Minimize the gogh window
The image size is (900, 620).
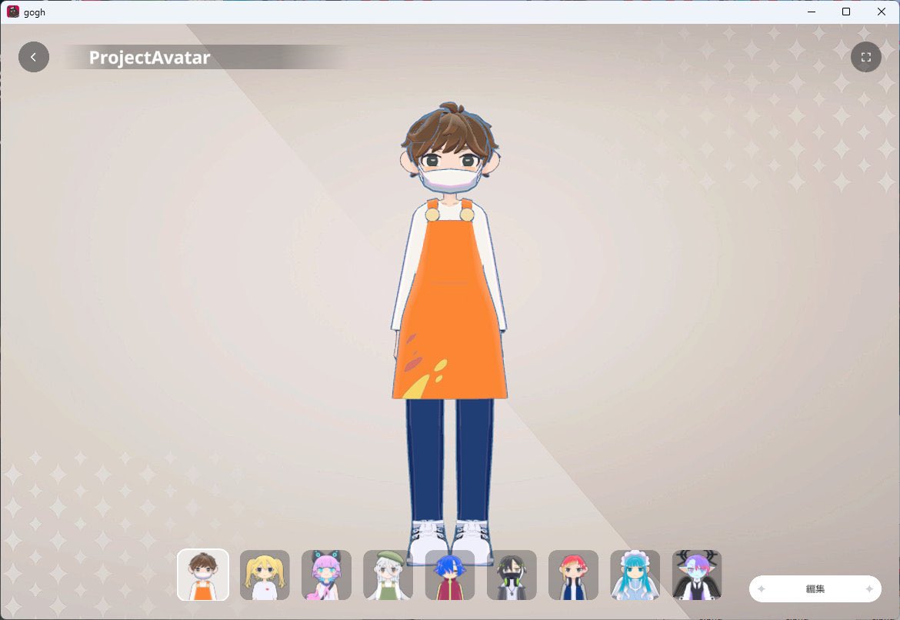812,12
